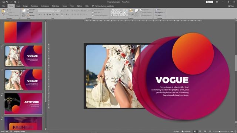Select the gradient slide 1 thumbnail

point(23,32)
